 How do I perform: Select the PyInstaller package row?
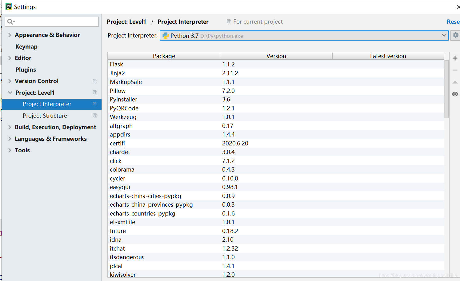click(x=276, y=99)
